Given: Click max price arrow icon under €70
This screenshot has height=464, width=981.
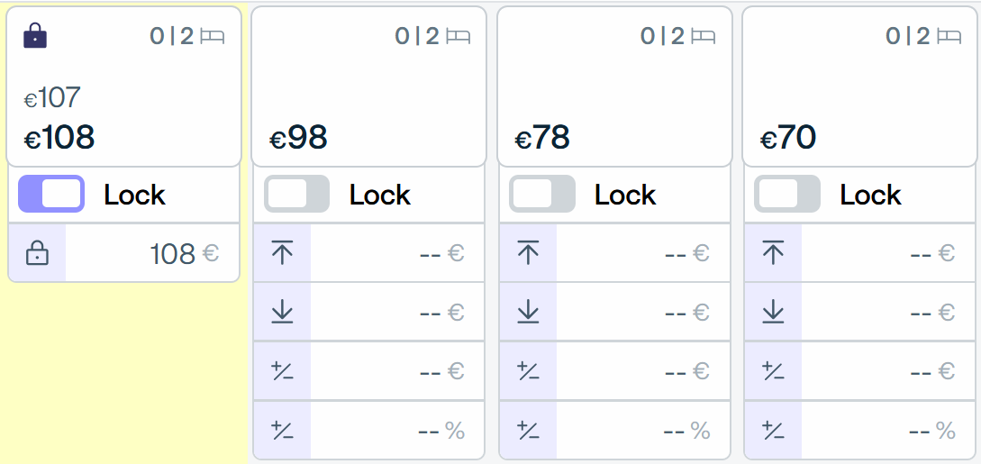Looking at the screenshot, I should (773, 252).
